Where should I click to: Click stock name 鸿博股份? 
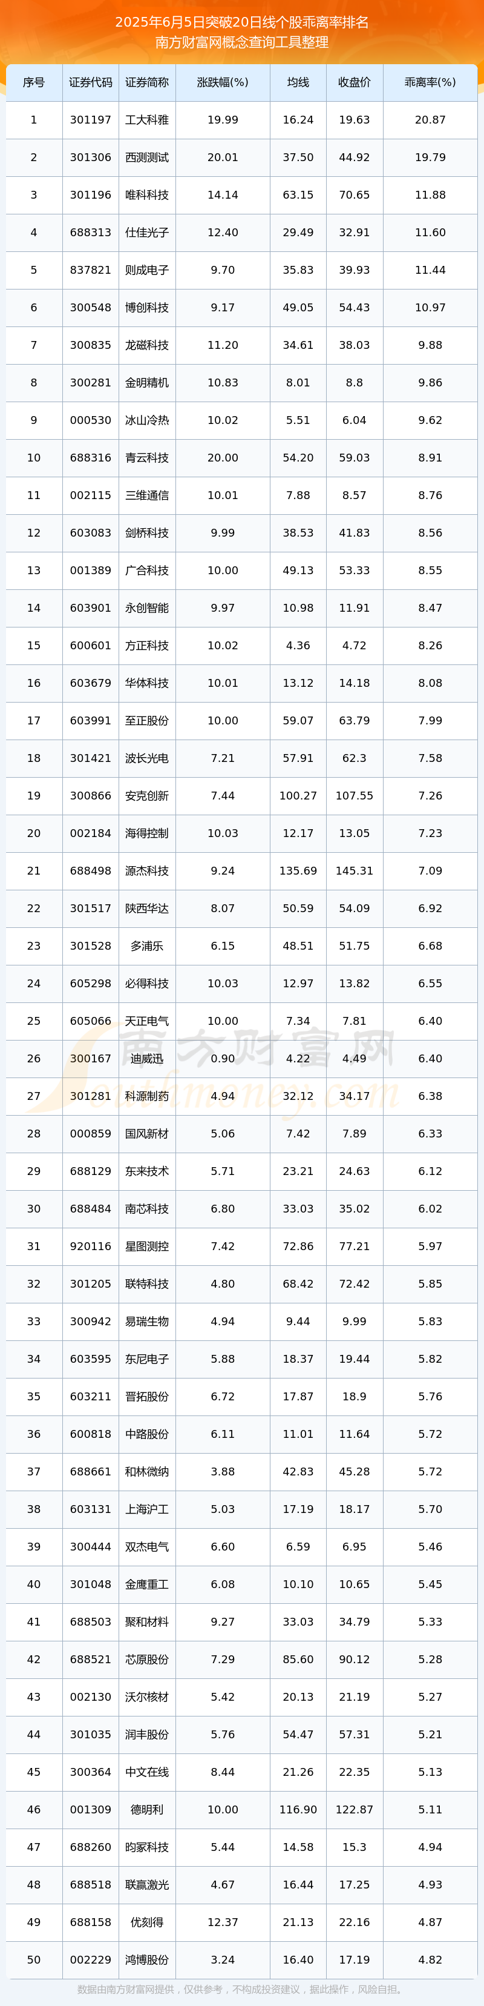point(147,1959)
